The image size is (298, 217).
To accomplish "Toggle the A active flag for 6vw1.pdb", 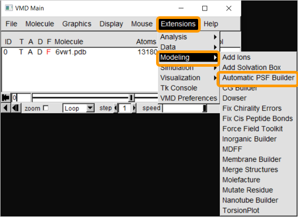I will click(30, 52).
